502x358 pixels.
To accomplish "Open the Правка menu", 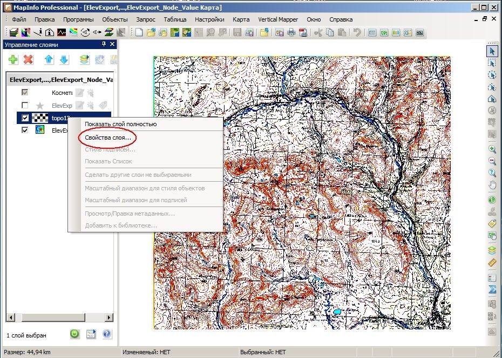I will coord(44,19).
